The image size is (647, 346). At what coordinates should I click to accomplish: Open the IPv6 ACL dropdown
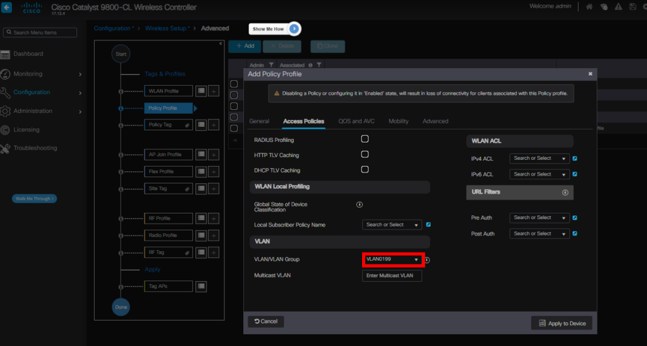click(540, 174)
